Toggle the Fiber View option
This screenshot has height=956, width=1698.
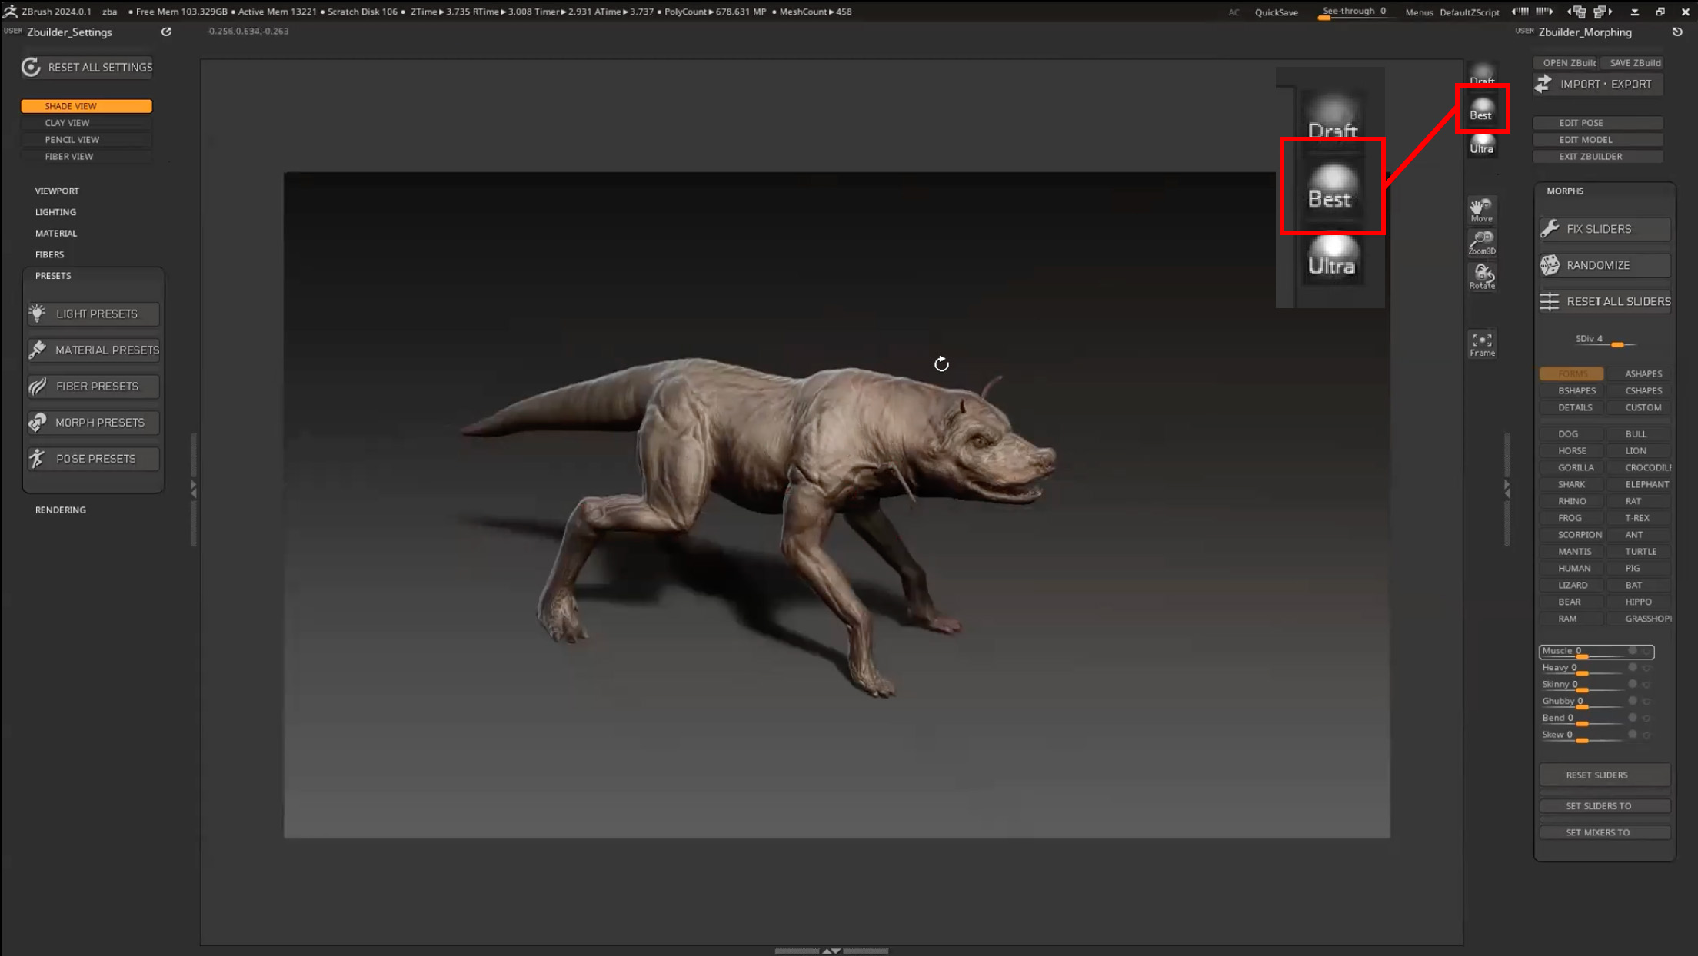click(x=68, y=157)
